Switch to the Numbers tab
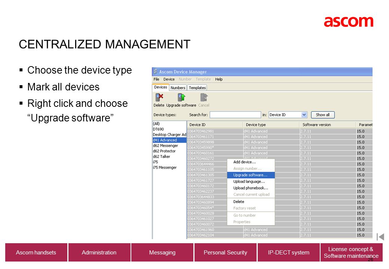 coord(178,88)
